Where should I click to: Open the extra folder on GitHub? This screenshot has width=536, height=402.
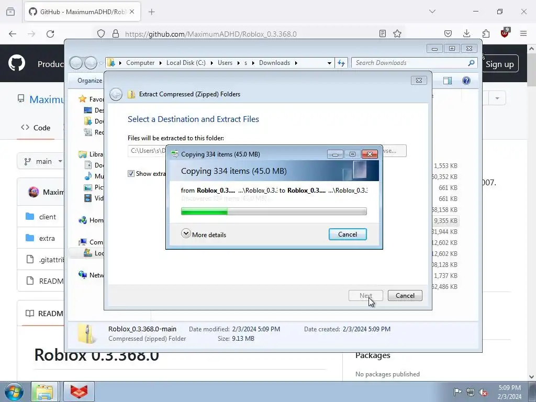pos(47,238)
